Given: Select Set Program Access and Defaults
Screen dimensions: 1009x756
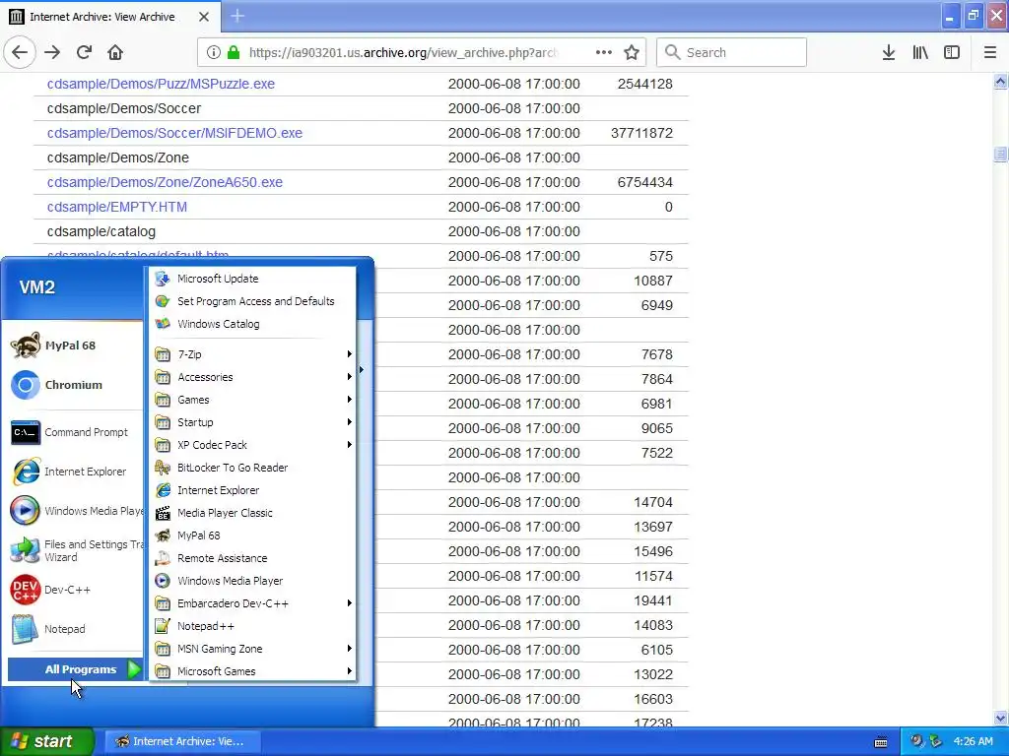Looking at the screenshot, I should (252, 301).
